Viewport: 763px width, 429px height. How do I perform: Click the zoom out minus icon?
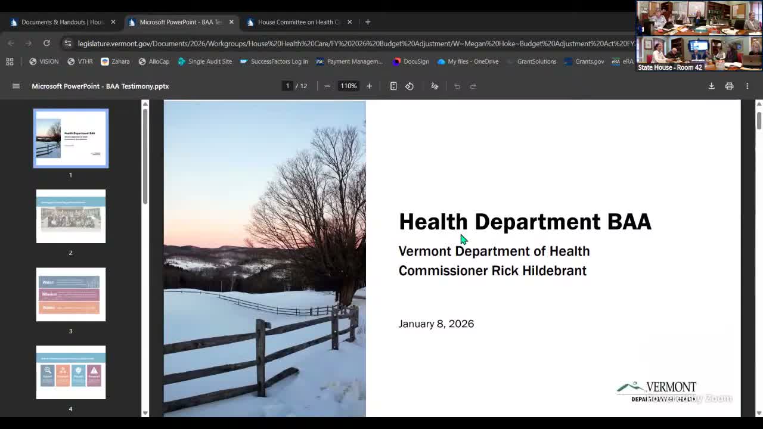[x=327, y=86]
